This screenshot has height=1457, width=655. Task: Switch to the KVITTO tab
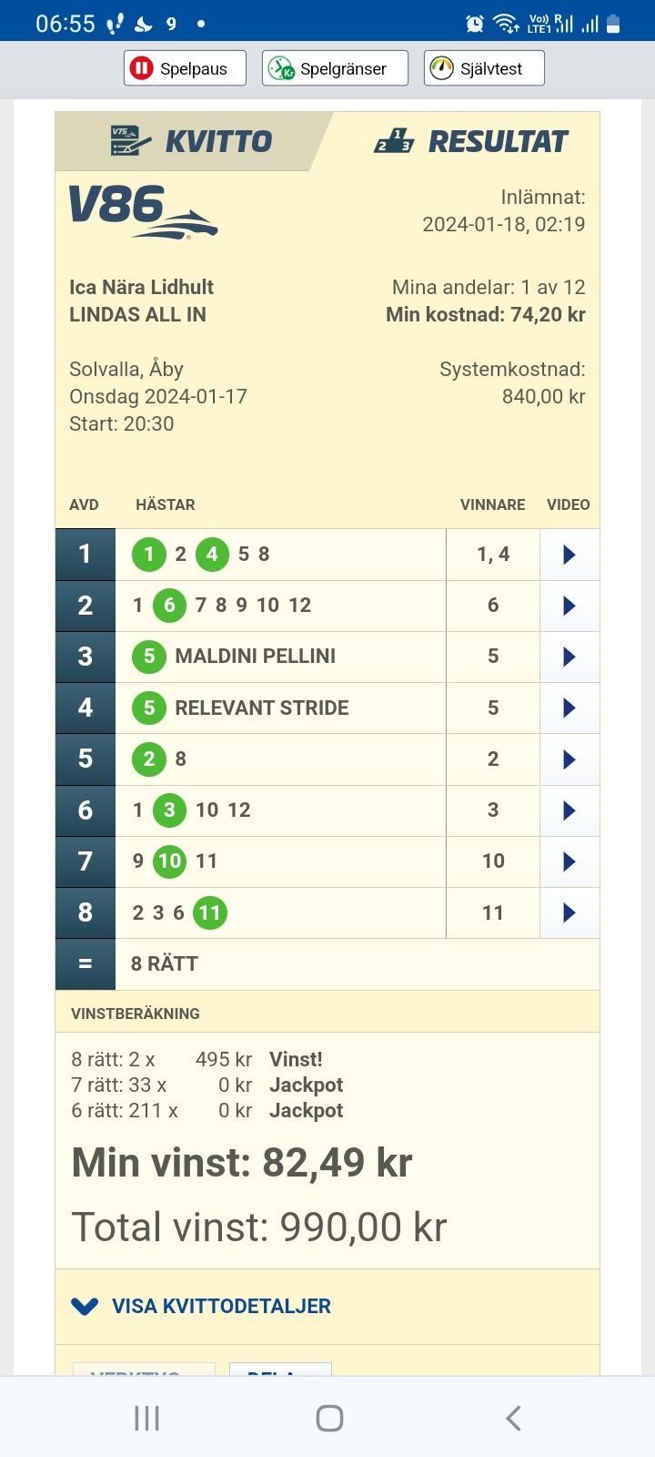pos(192,141)
